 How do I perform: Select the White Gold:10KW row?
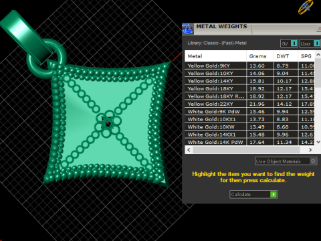tap(249, 127)
